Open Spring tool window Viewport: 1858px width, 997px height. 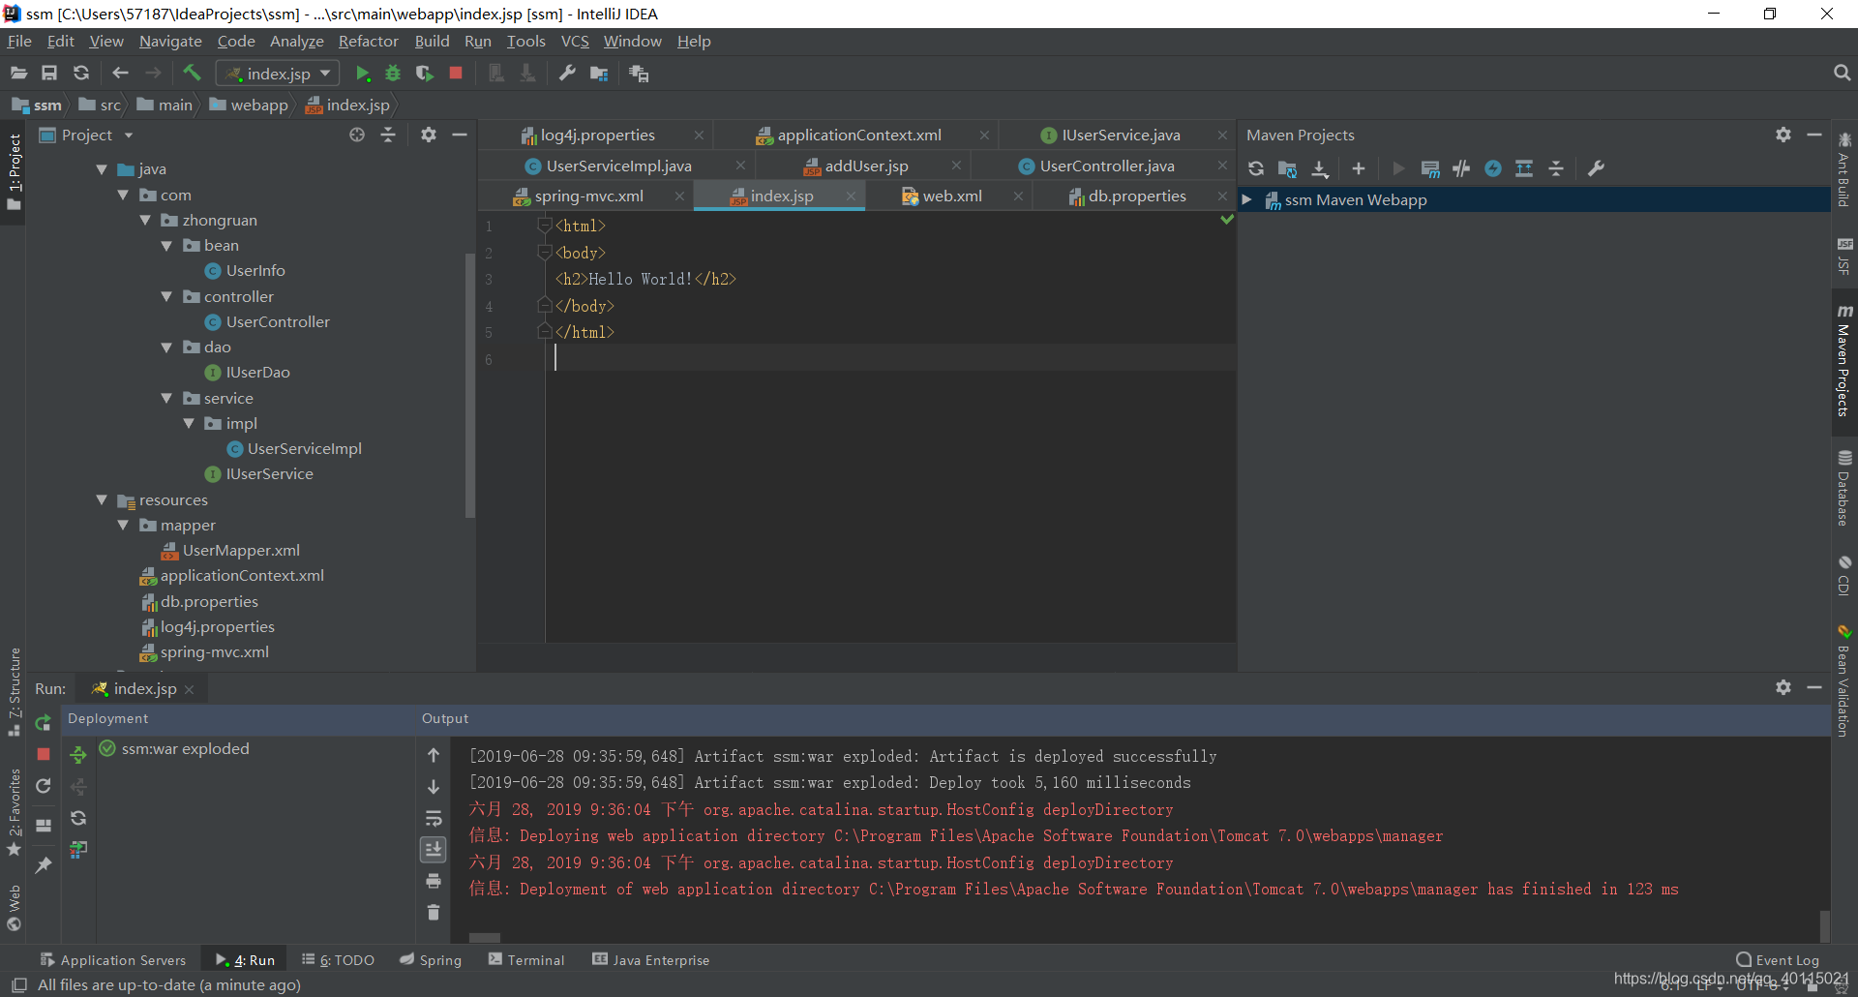pyautogui.click(x=431, y=960)
